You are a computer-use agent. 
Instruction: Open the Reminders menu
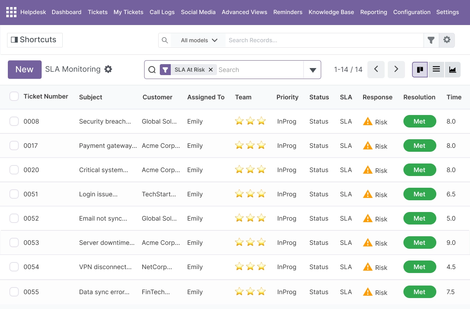tap(288, 12)
